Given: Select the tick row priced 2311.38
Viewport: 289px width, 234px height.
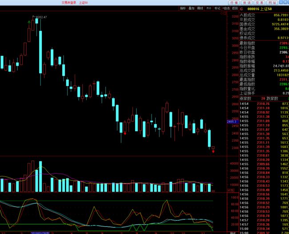Looking at the screenshot, I should pos(264,117).
